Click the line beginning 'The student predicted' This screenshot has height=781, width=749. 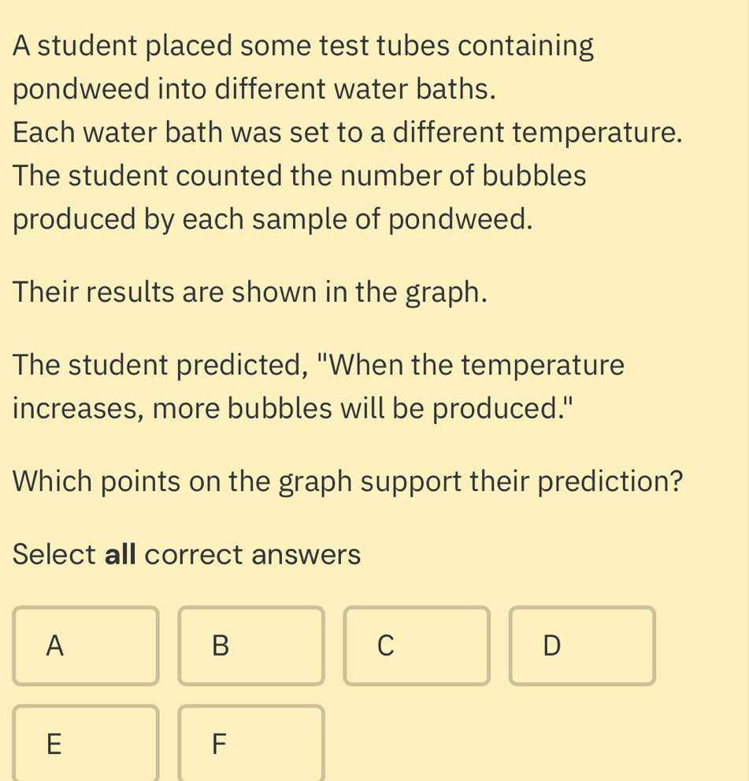318,366
